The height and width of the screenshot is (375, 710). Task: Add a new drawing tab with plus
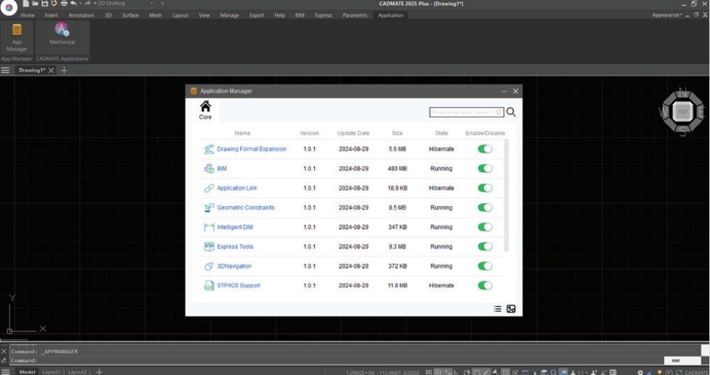(64, 70)
